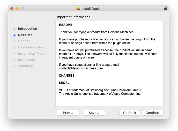Select the Introduction step bullet

(x=14, y=29)
